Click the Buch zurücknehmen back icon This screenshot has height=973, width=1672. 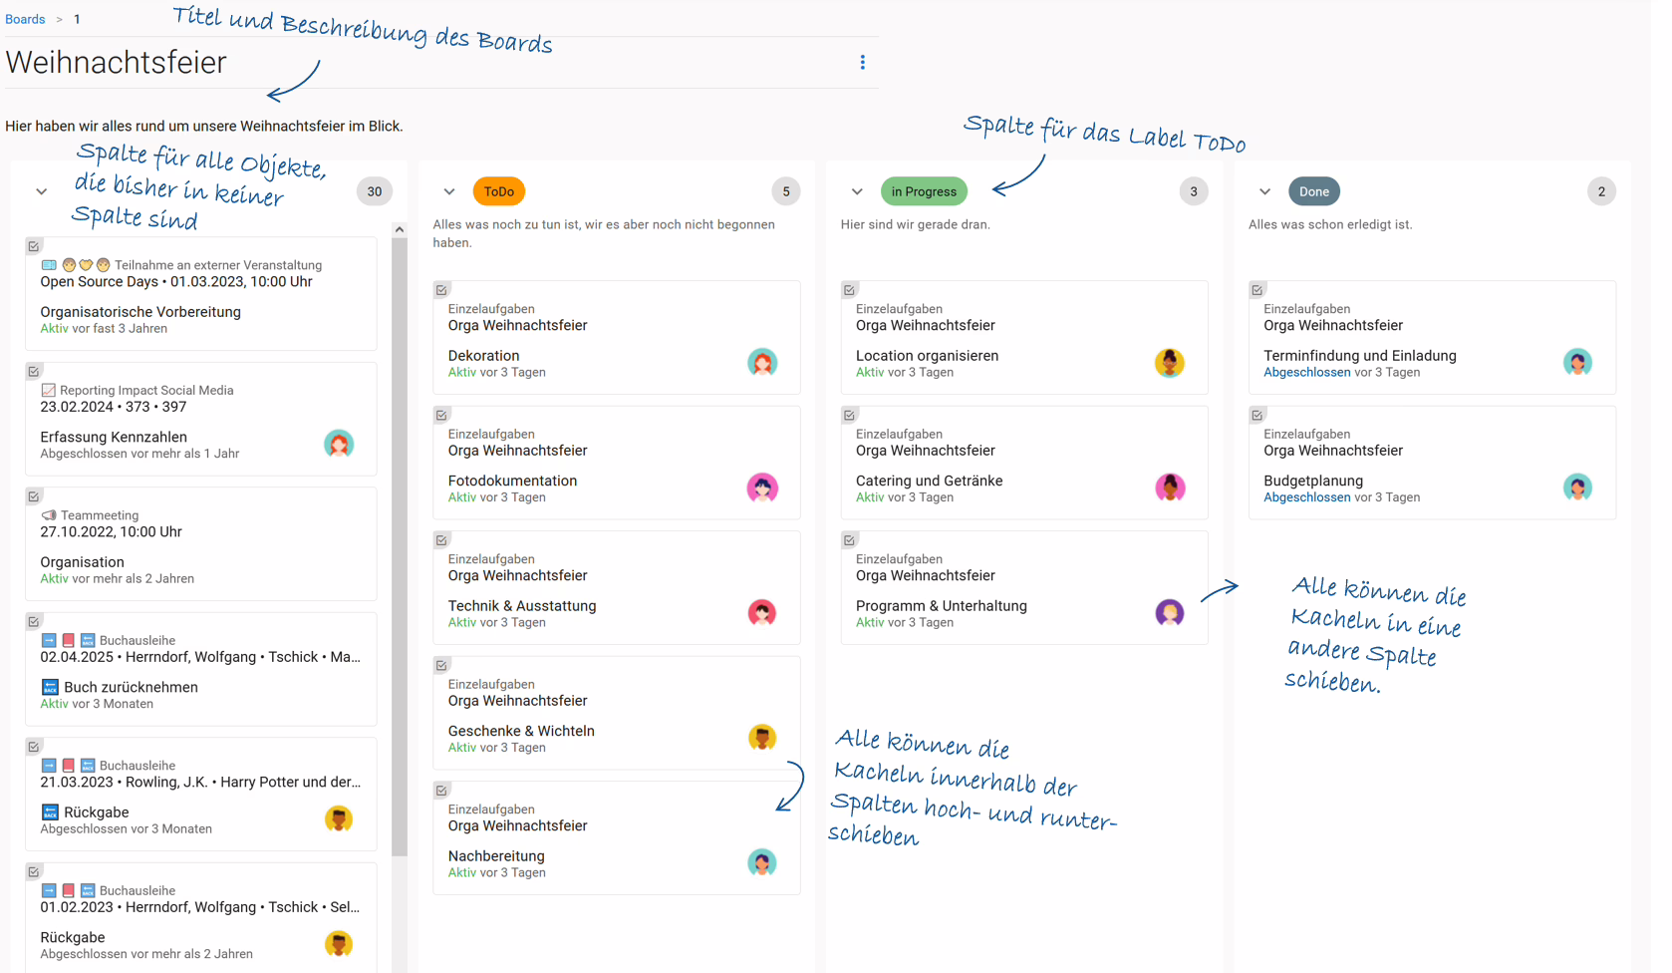[x=50, y=687]
